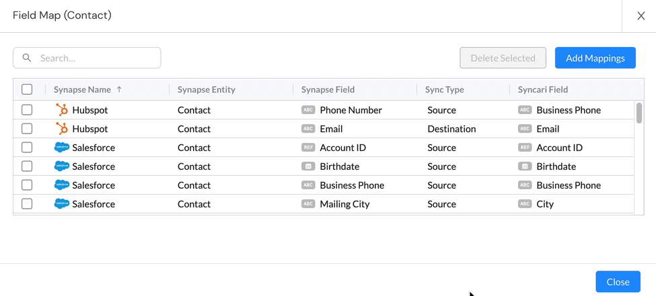Click the Destination sync type cell
The image size is (656, 296).
451,129
